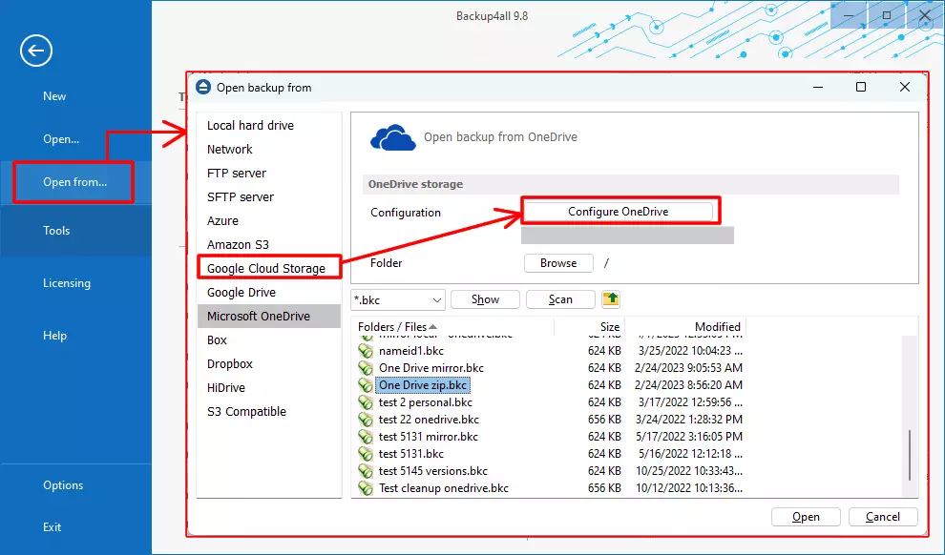Image resolution: width=945 pixels, height=555 pixels.
Task: Click the file icon next to test 5131 mirror.bkc
Action: [367, 436]
